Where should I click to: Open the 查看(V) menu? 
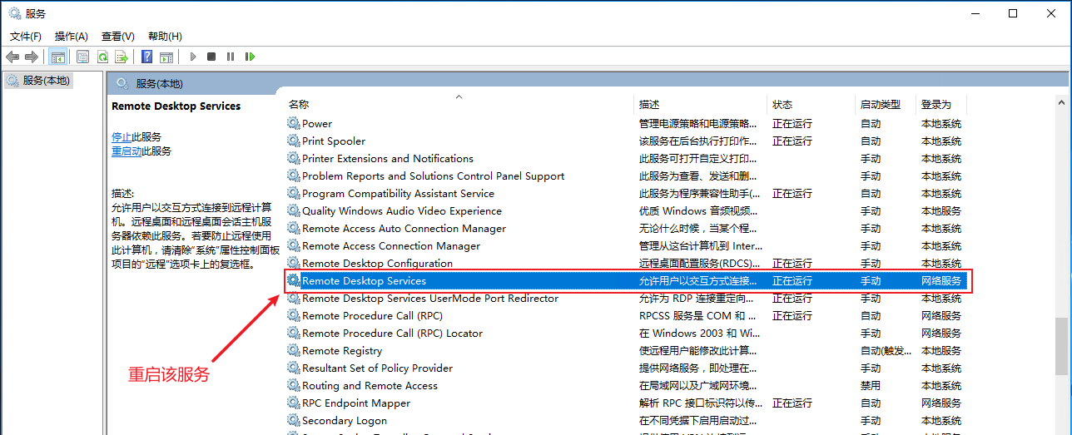pyautogui.click(x=118, y=36)
